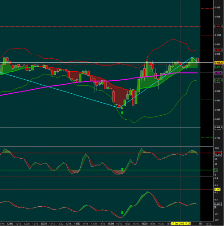
Task: Select the white 3 800,7 support level label
Action: click(x=218, y=127)
